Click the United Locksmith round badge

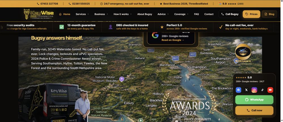[243, 52]
